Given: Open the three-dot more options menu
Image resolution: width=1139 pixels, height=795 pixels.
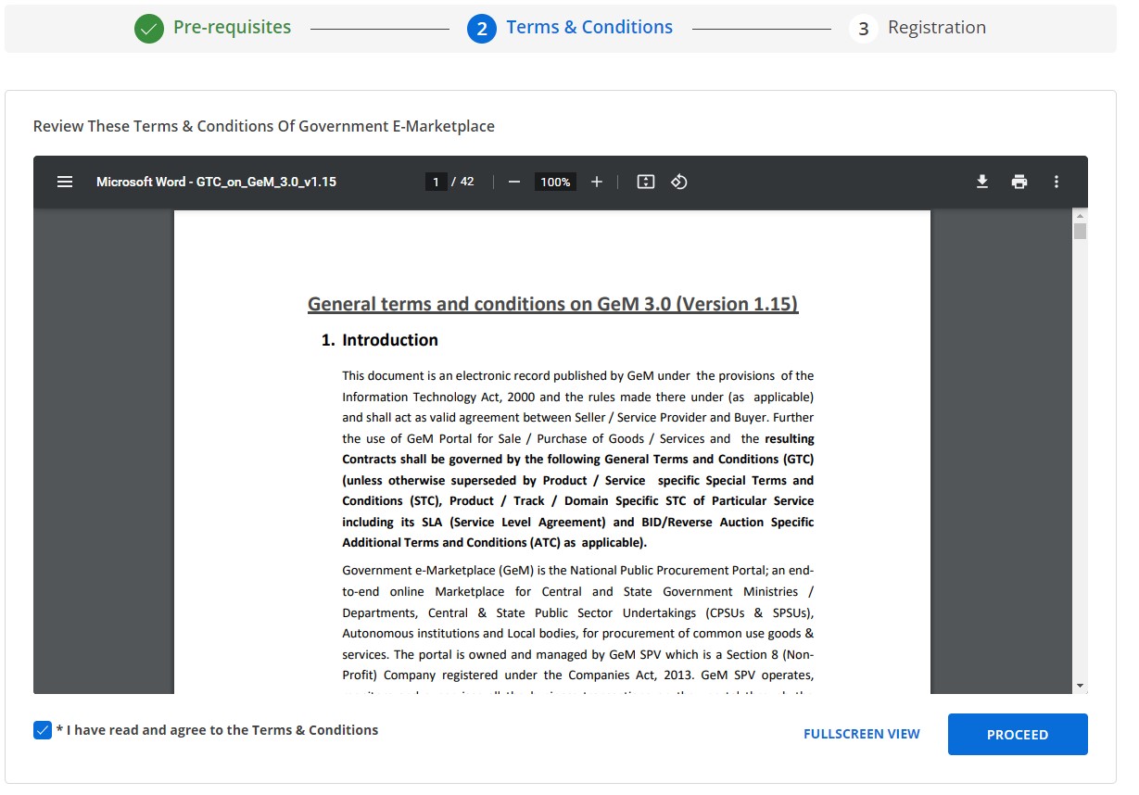Looking at the screenshot, I should coord(1057,182).
